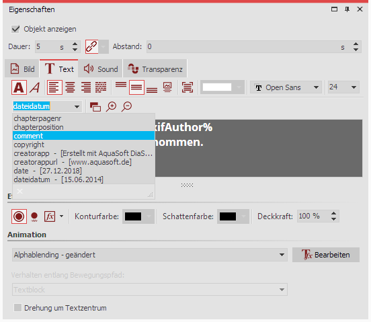
Task: Switch to the Sound tab
Action: click(101, 69)
